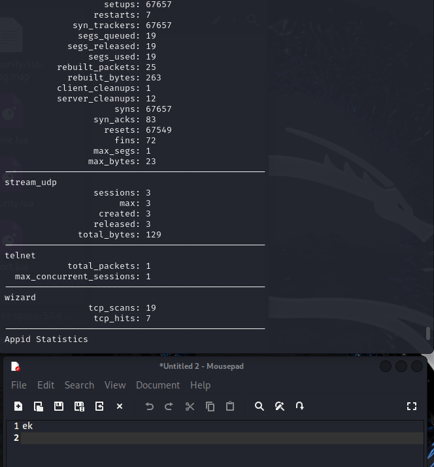Viewport: 434px width, 467px height.
Task: Open the Help menu in Mousepad
Action: coord(200,385)
